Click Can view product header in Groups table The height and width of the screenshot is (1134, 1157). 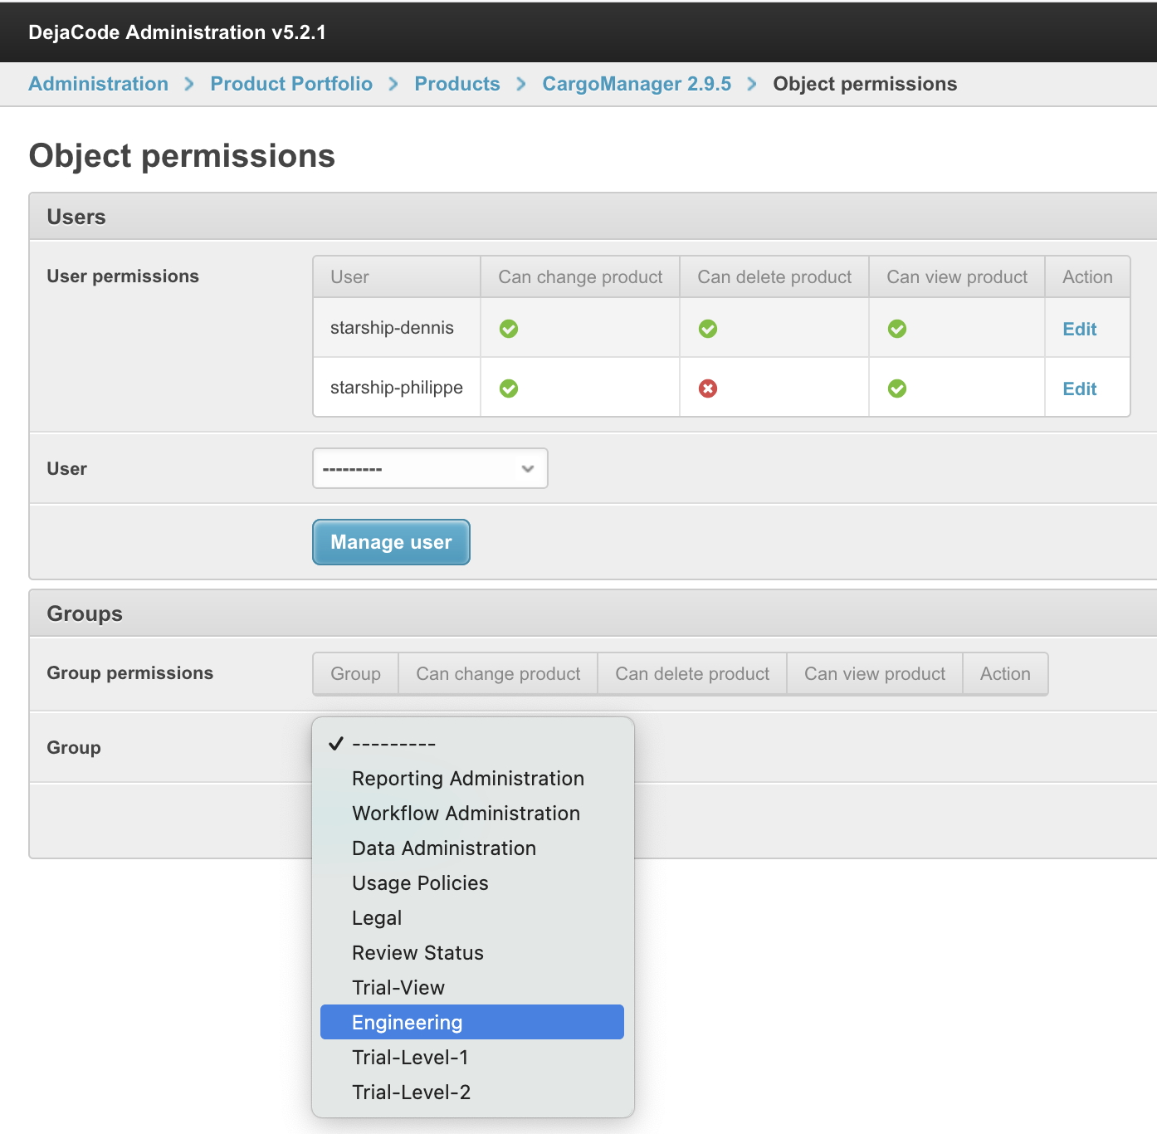click(875, 674)
